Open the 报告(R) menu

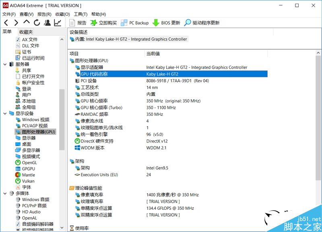point(44,14)
